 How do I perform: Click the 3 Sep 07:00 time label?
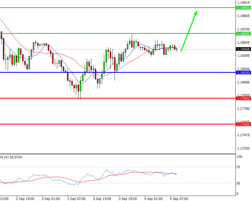pyautogui.click(x=76, y=199)
